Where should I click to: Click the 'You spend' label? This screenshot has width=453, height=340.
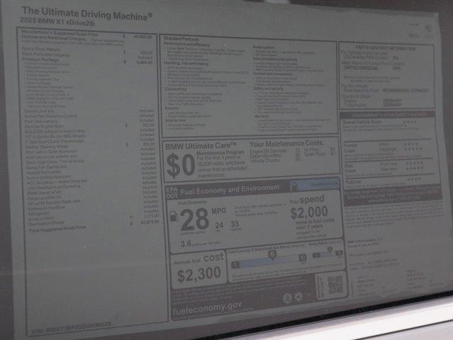click(306, 200)
